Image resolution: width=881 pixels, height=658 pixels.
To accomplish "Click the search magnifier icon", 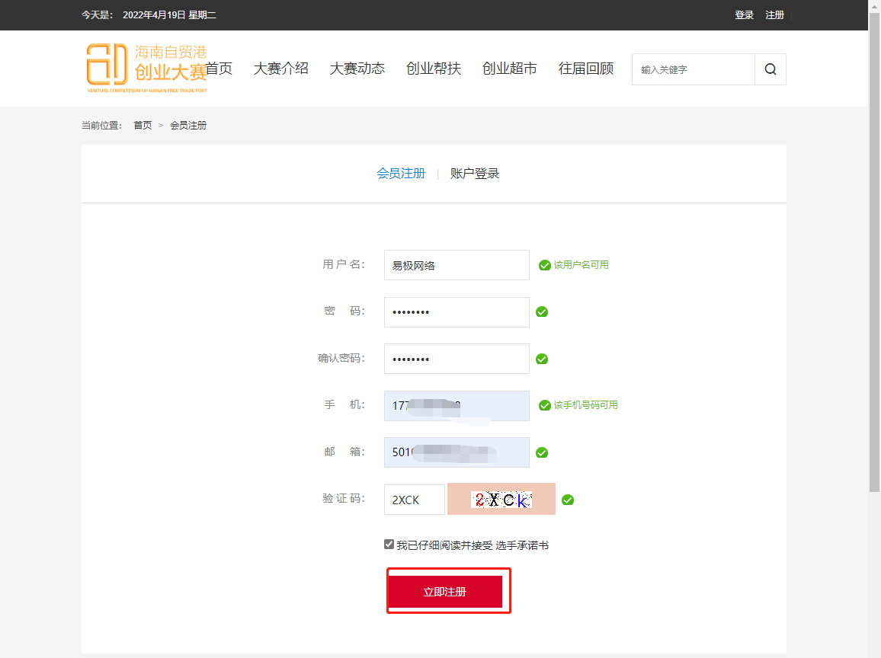I will [770, 69].
